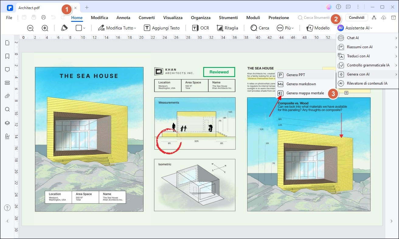Open Controllo grammaticale IA submenu
399x239 pixels.
[367, 65]
